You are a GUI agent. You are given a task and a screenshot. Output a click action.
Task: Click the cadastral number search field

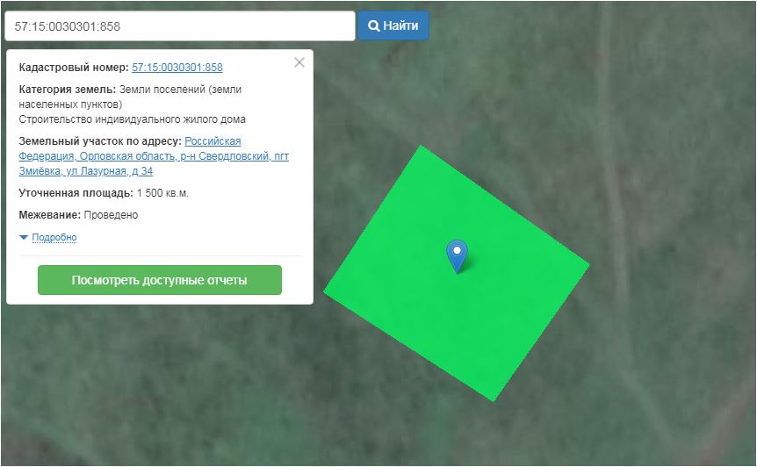pos(180,26)
